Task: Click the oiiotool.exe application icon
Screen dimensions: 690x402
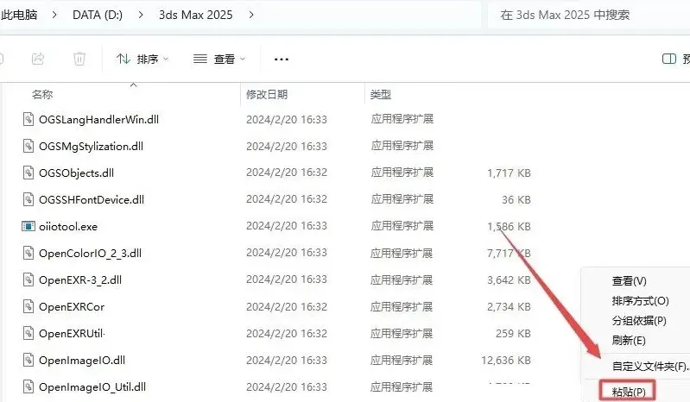Action: [28, 226]
